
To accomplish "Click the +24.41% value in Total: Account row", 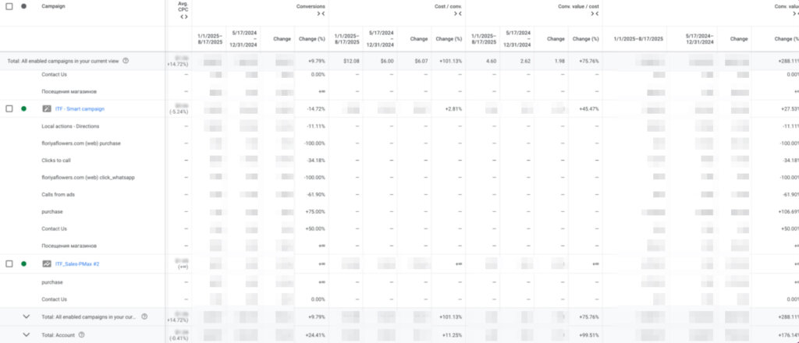I will point(315,335).
